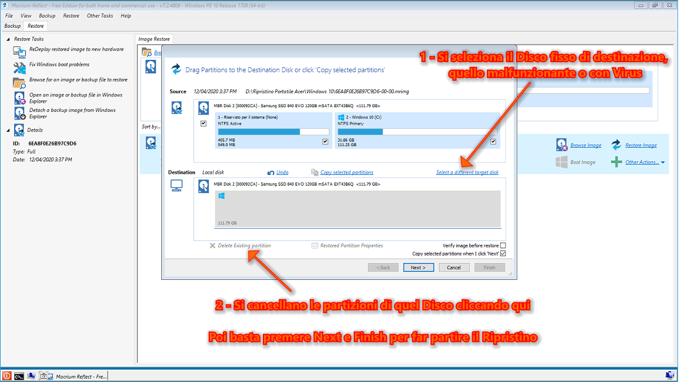Click the Next button
Viewport: 682px width, 382px height.
[419, 267]
